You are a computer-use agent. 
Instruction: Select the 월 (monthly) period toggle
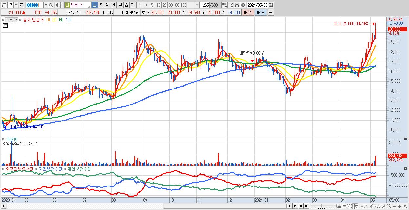(x=107, y=5)
